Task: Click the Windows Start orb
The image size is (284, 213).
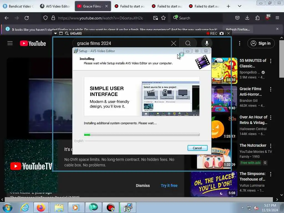Action: (x=7, y=207)
